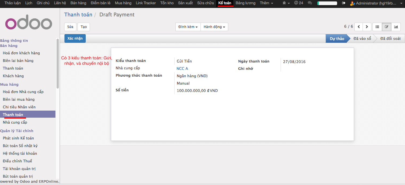Go to previous record with left arrow
This screenshot has width=405, height=185.
(359, 27)
